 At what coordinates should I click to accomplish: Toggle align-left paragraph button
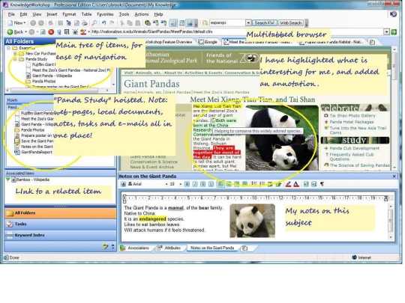[x=220, y=184]
